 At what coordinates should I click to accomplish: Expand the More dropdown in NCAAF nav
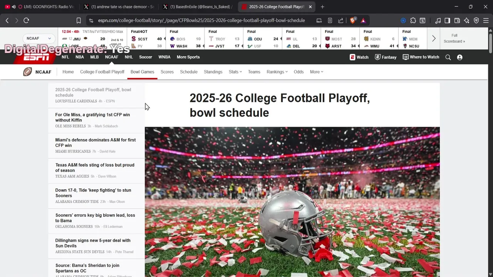tap(317, 72)
